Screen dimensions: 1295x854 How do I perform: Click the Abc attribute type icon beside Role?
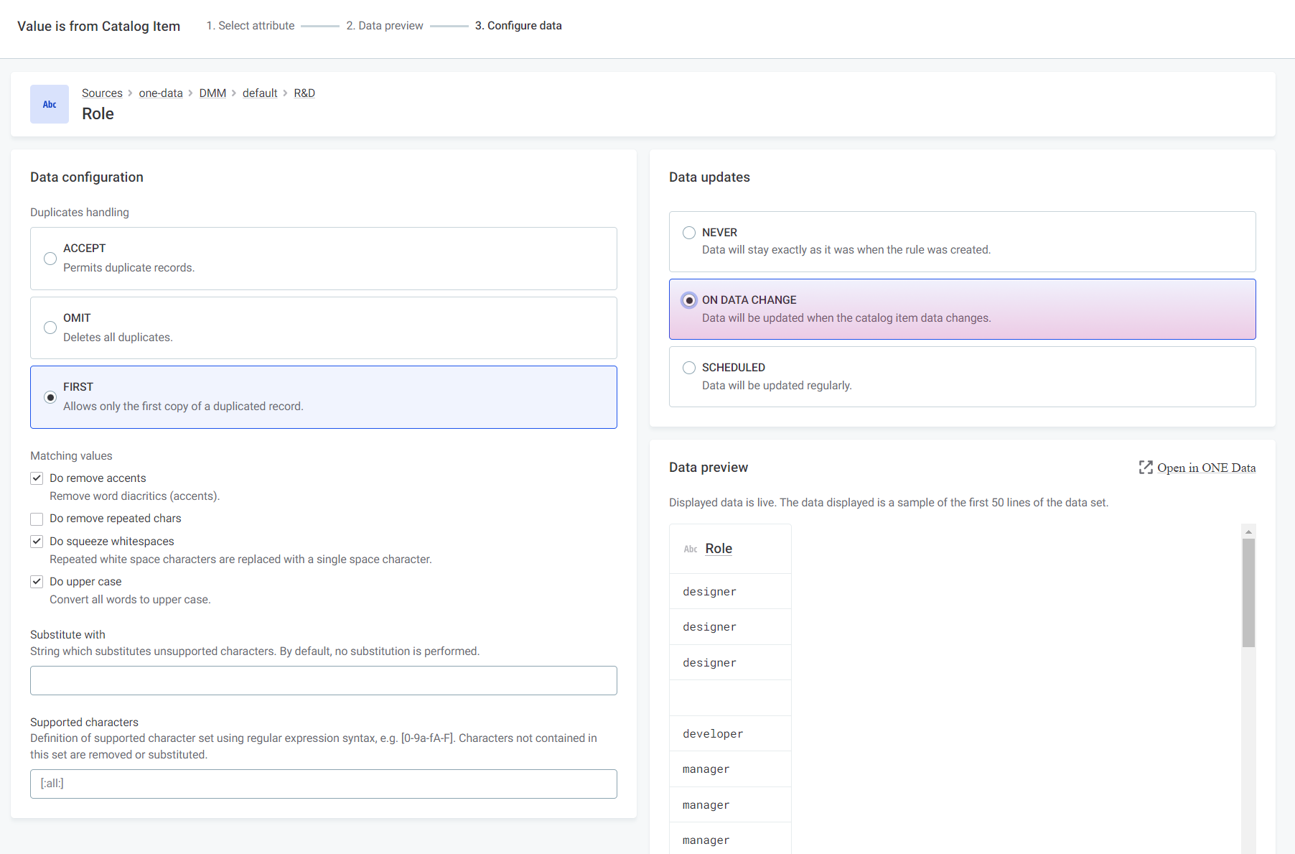(50, 104)
